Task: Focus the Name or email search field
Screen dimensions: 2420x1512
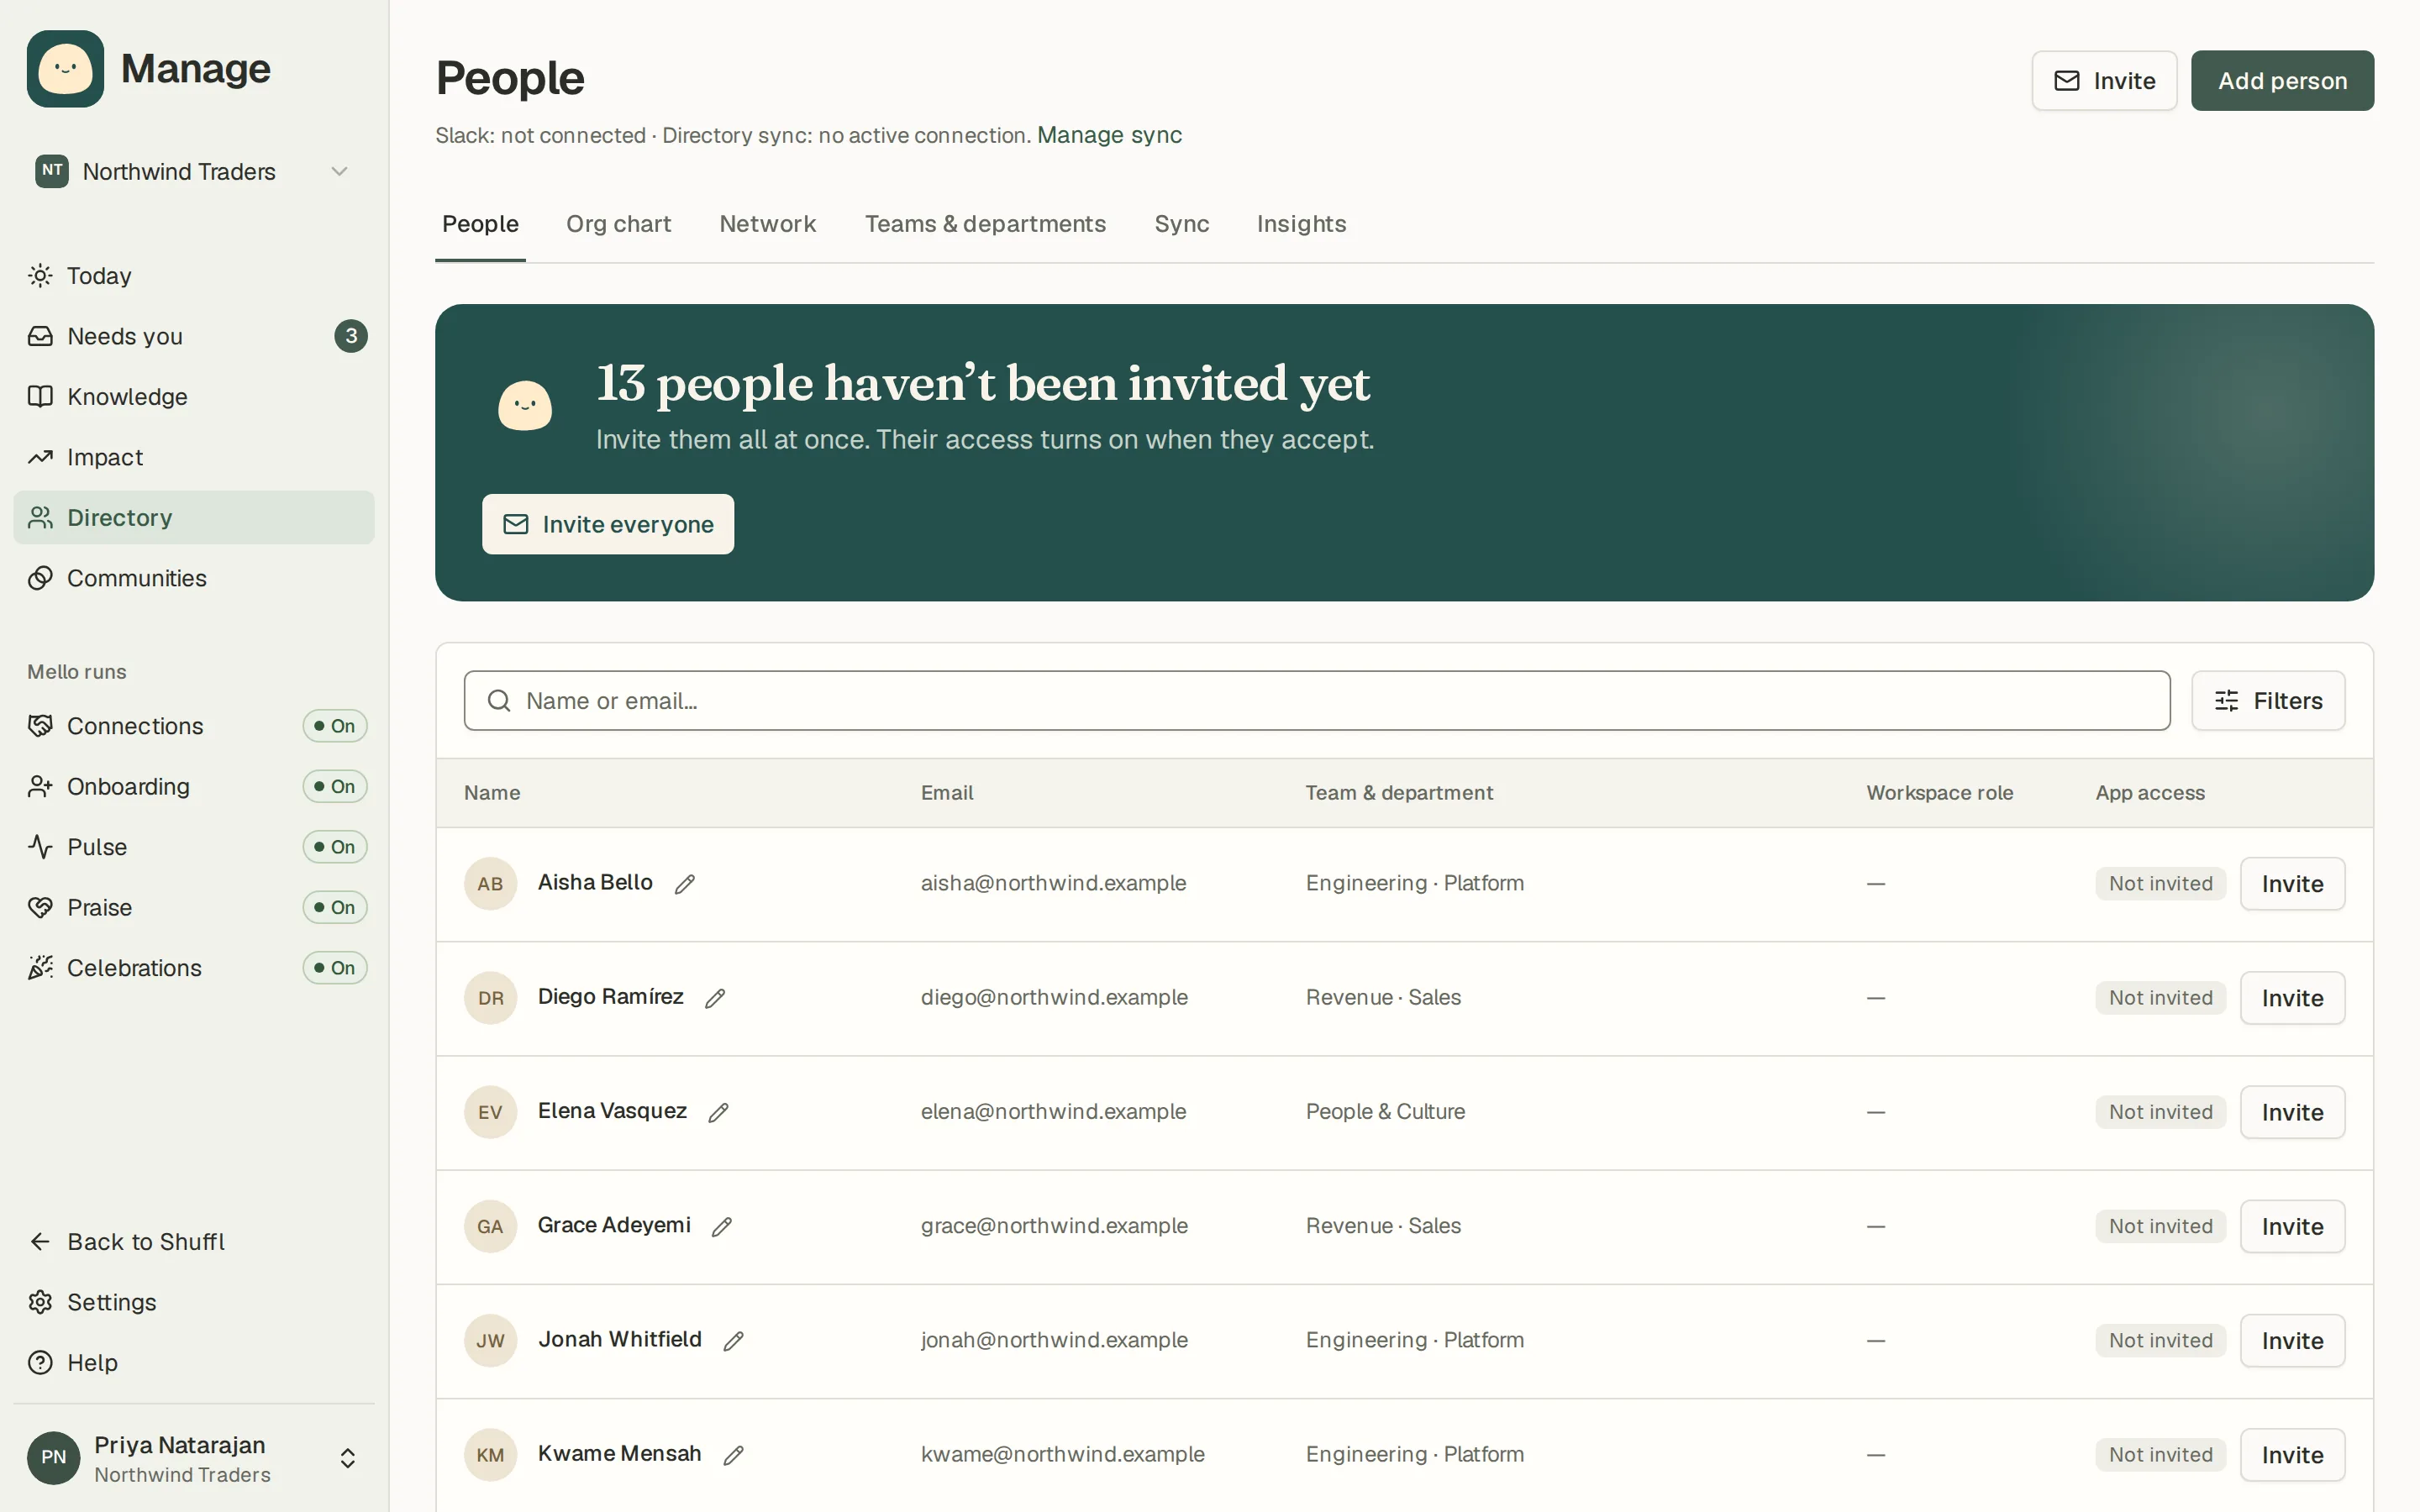Action: (x=1317, y=701)
